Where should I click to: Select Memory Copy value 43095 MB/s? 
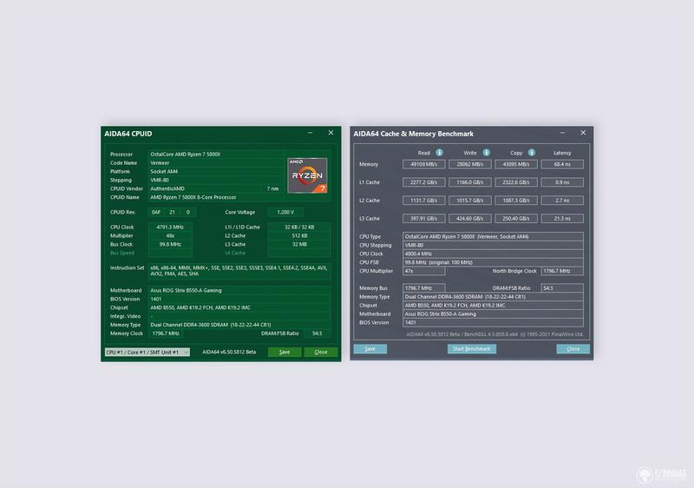pyautogui.click(x=516, y=164)
